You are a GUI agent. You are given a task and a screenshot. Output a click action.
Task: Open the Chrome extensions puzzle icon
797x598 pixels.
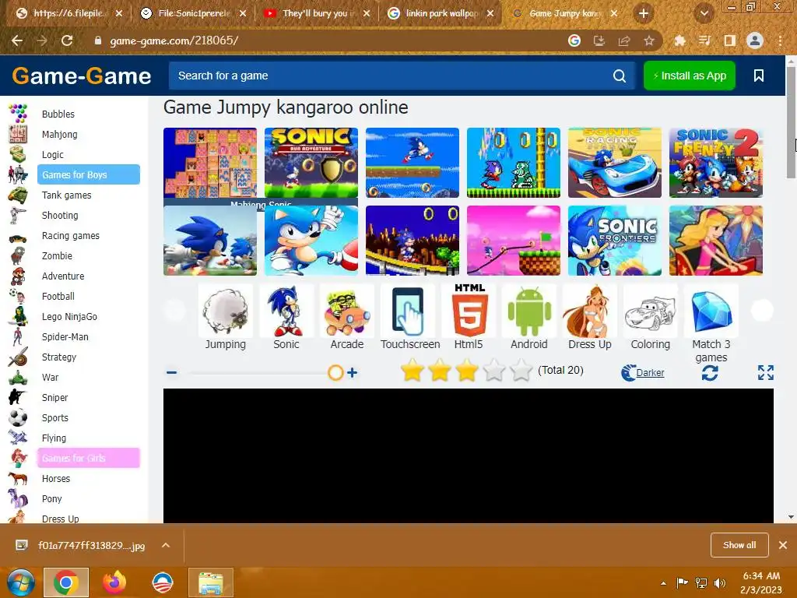click(679, 40)
